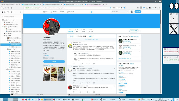Click the bookmarks search field in sidebar

[x=11, y=17]
